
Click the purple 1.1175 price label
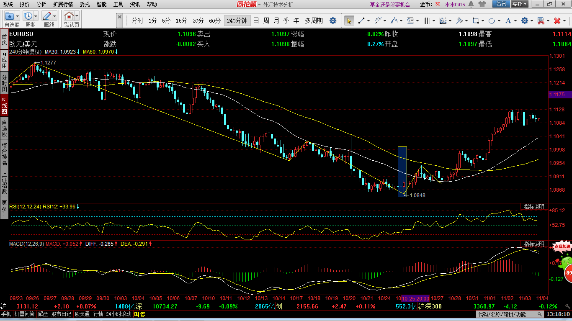point(559,95)
